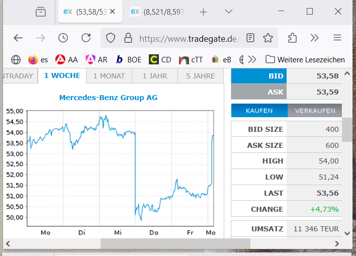Switch chart to INTRADAY tab

pos(19,76)
